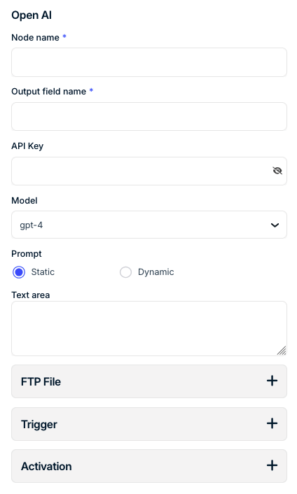This screenshot has height=494, width=297.
Task: Click the Open AI panel heading
Action: (x=32, y=15)
